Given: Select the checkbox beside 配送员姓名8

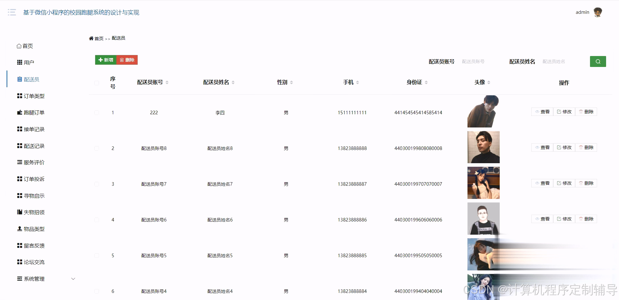Looking at the screenshot, I should pyautogui.click(x=97, y=148).
